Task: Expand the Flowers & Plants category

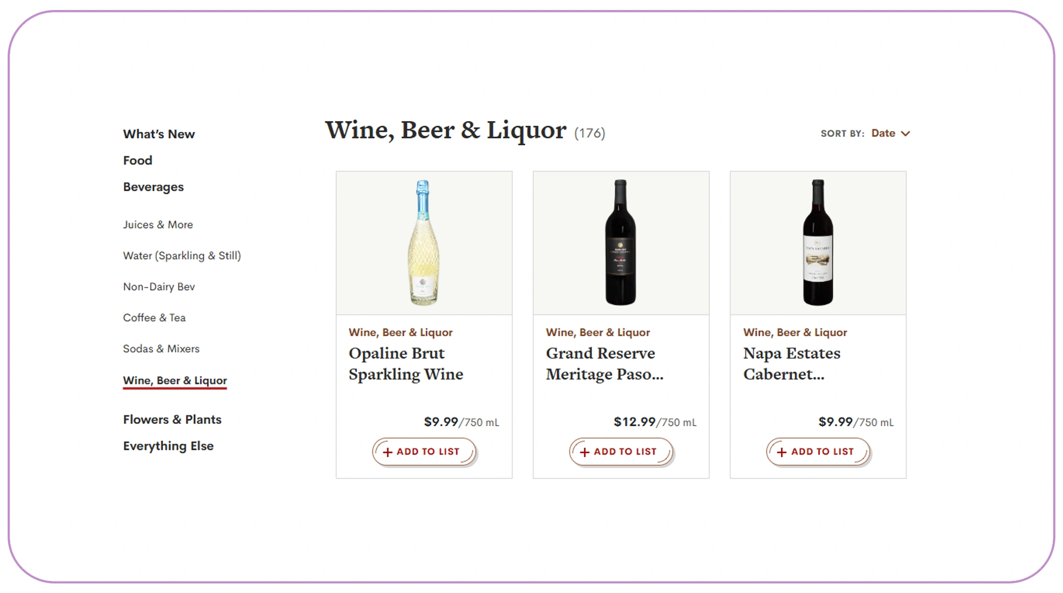Action: point(172,419)
